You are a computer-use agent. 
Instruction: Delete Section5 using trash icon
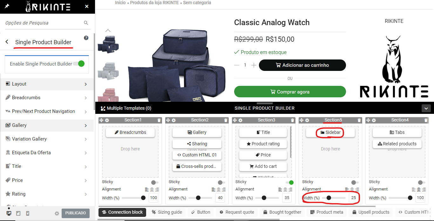point(359,120)
